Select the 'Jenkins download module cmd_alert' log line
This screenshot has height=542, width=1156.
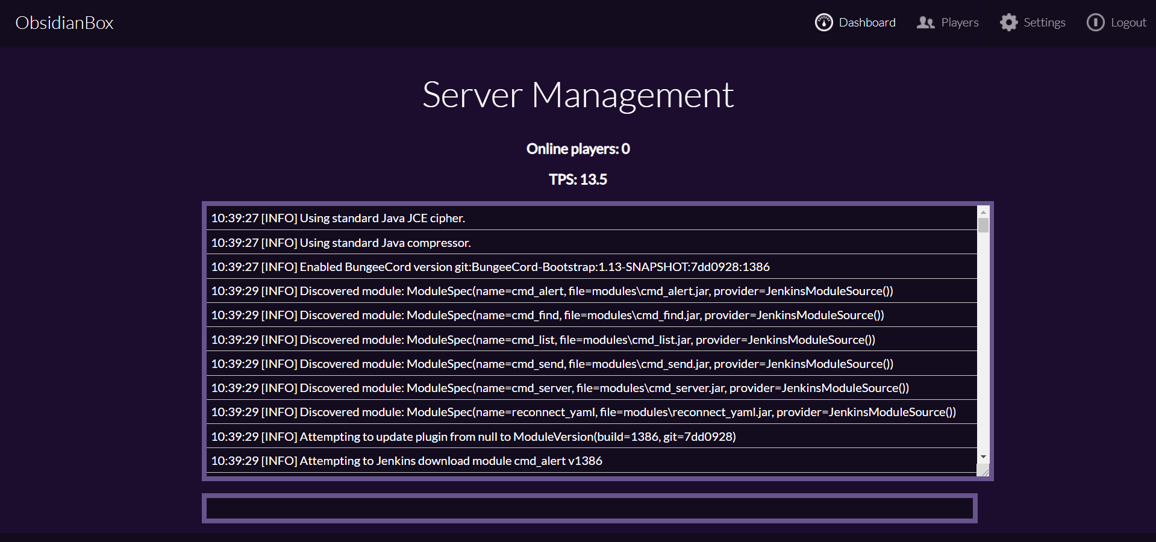point(592,460)
